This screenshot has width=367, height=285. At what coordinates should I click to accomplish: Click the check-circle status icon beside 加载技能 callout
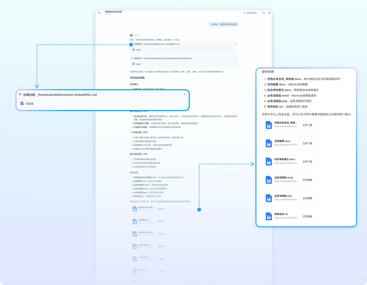(x=20, y=94)
